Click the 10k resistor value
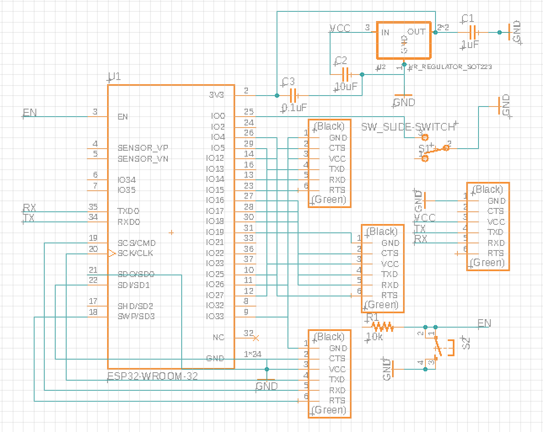The height and width of the screenshot is (432, 543). (x=375, y=337)
